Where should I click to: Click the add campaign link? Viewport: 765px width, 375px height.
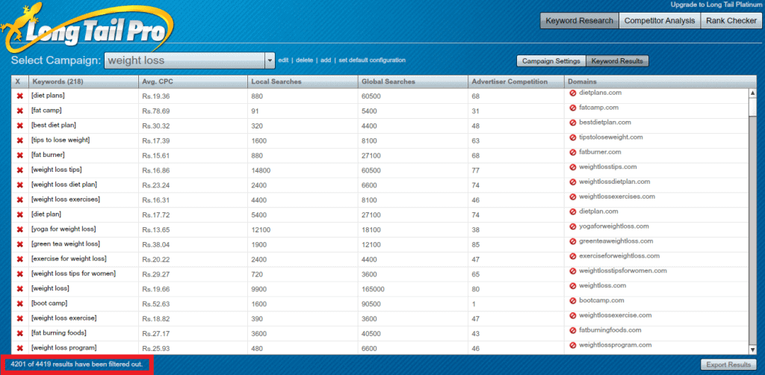click(326, 61)
